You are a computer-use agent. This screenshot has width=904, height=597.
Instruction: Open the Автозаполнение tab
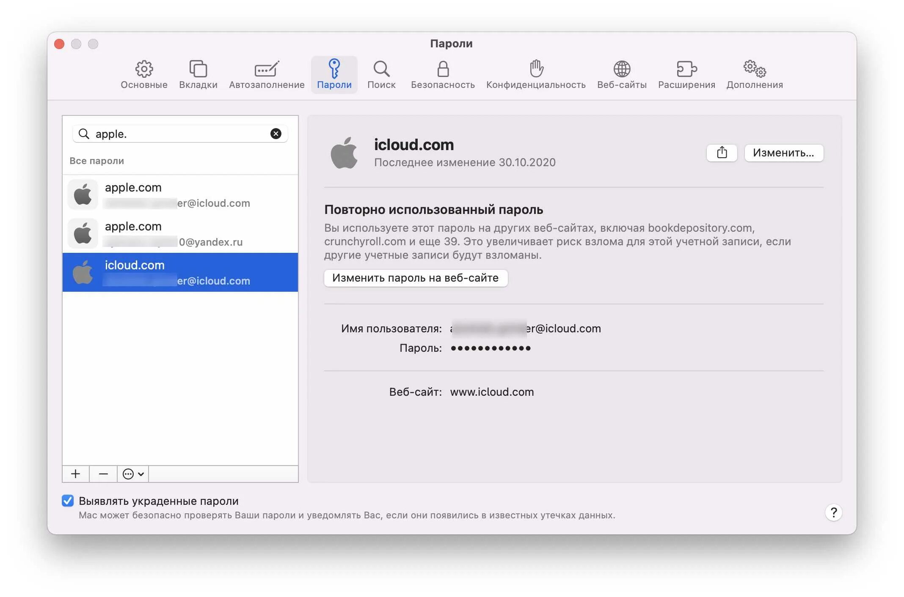click(267, 75)
